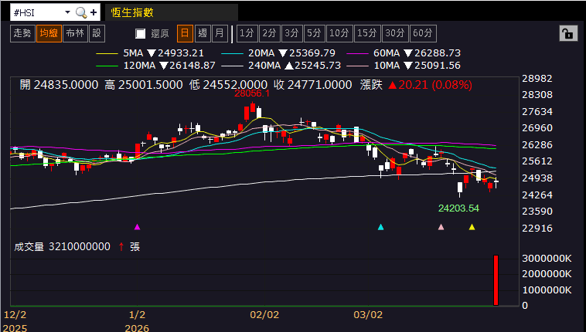Switch to 走勢 trend view
Image resolution: width=586 pixels, height=332 pixels.
pos(22,33)
